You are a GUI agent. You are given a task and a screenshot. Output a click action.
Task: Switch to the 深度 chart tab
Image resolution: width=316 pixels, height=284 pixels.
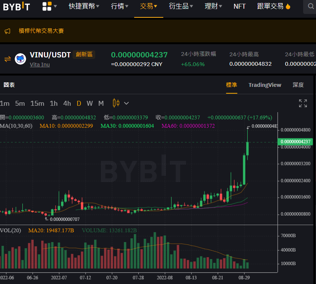(298, 85)
